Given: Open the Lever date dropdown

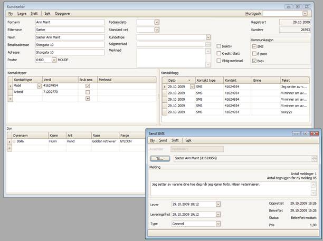Looking at the screenshot, I should 218,205.
